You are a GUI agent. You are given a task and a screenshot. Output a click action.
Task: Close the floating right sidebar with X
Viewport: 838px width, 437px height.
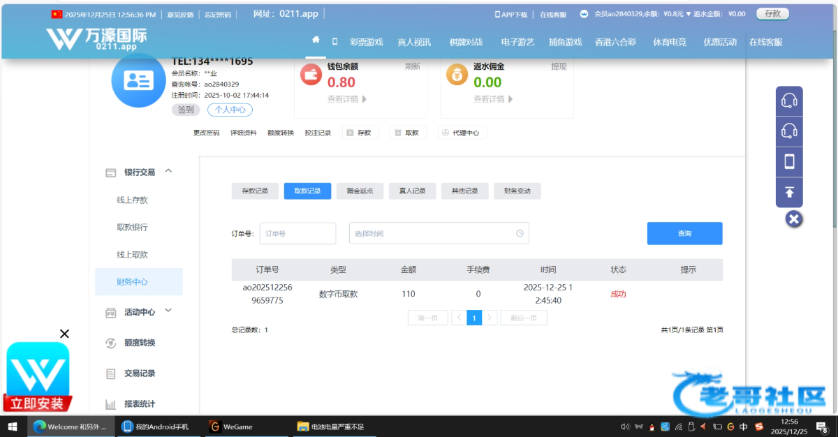coord(793,219)
